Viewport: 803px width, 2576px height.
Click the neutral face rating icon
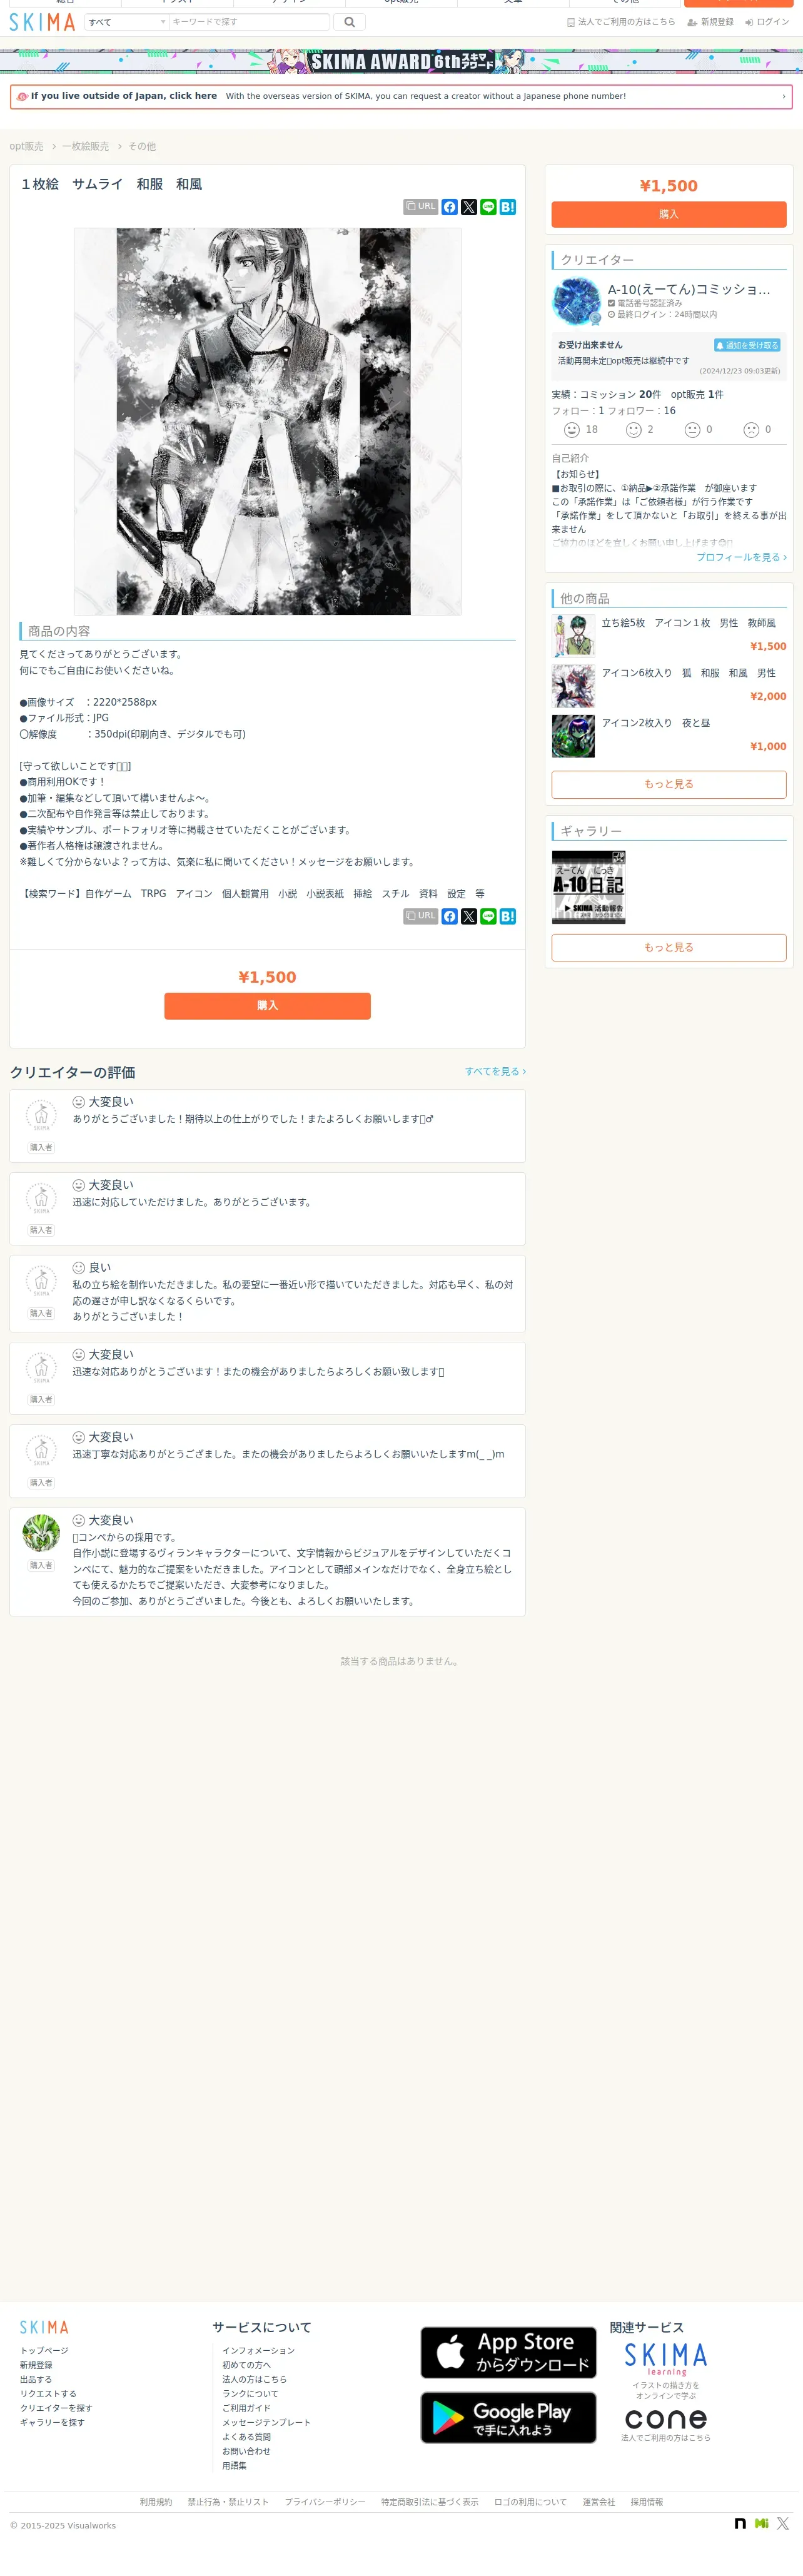(692, 429)
